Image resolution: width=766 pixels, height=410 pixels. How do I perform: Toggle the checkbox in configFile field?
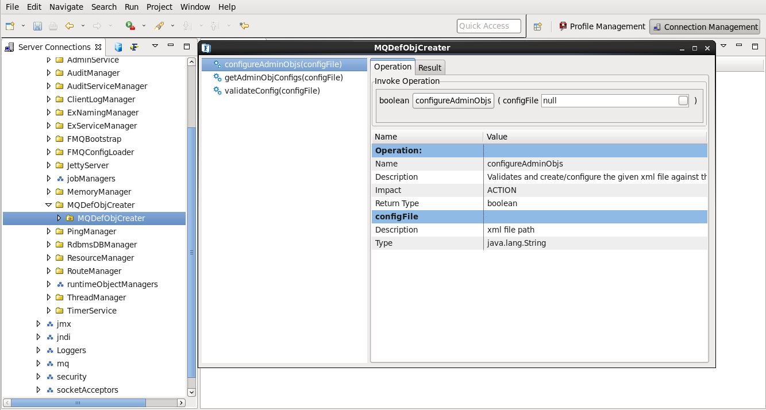tap(683, 100)
